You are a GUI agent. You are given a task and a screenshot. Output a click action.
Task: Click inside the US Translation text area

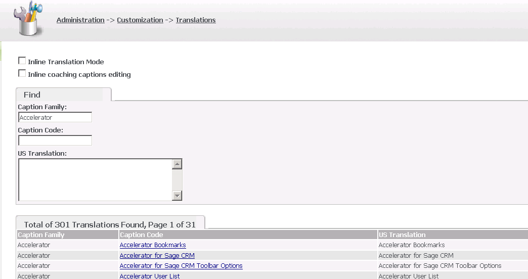point(95,180)
